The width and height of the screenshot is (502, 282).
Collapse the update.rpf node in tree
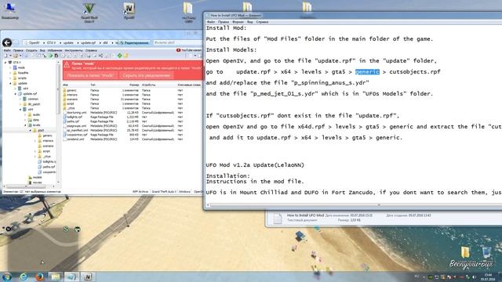16,94
